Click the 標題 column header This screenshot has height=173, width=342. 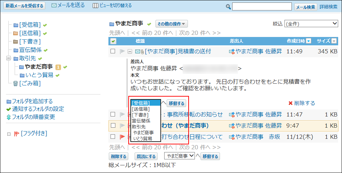(x=140, y=41)
